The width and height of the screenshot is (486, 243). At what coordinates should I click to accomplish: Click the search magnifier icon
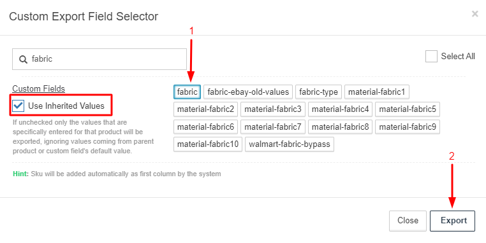point(23,59)
